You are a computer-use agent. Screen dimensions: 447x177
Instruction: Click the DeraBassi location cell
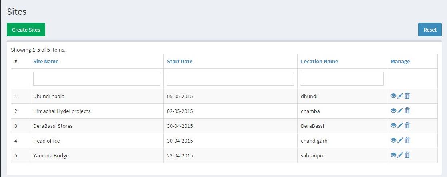point(342,126)
